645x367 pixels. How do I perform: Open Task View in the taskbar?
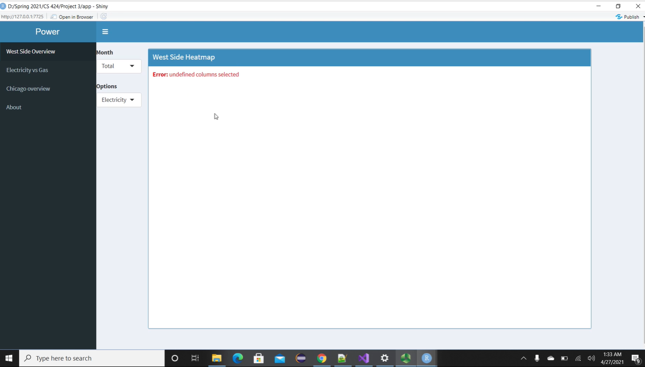click(195, 358)
